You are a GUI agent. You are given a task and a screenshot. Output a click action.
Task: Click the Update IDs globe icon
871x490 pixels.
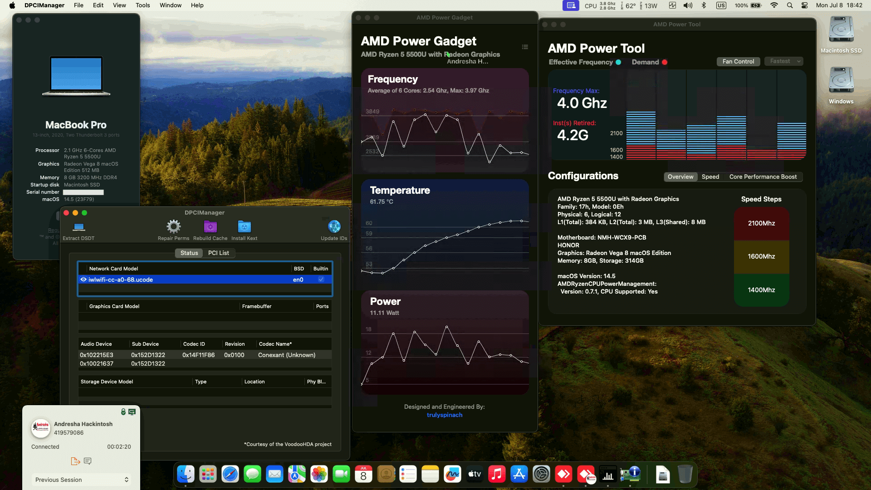[334, 226]
